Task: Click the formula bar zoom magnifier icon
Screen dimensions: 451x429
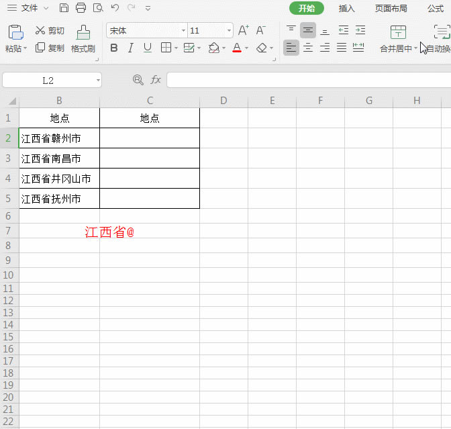Action: pos(138,80)
